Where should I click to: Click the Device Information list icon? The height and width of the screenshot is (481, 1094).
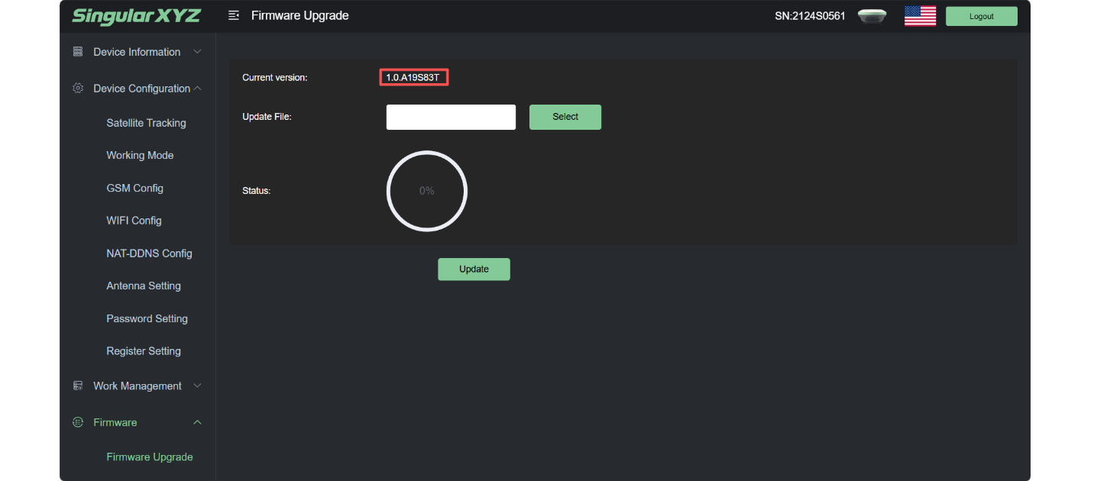pyautogui.click(x=78, y=52)
